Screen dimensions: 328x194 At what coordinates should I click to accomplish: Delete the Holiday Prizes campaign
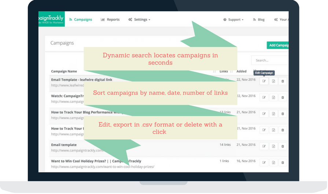(x=283, y=163)
